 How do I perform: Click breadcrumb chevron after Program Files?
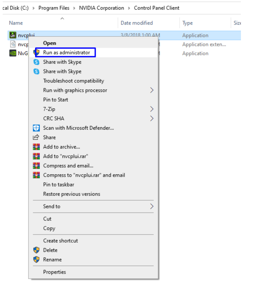pyautogui.click(x=74, y=8)
